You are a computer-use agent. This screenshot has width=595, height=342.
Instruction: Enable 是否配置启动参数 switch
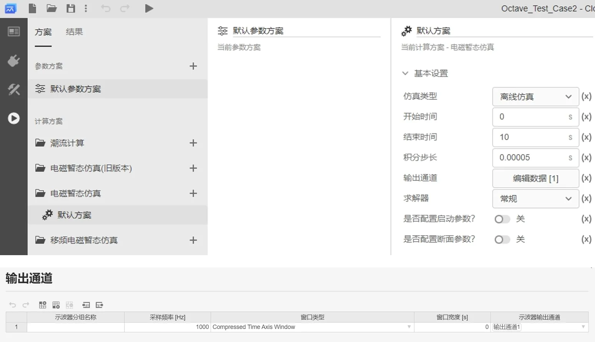(x=502, y=219)
